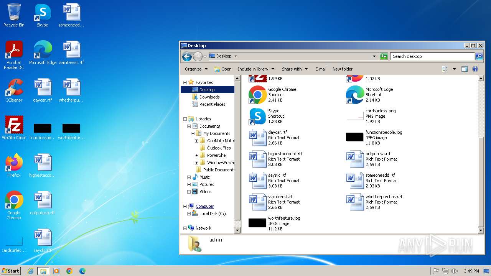Select someoneadd.rtf in Explorer list
This screenshot has height=276, width=491.
tap(371, 181)
